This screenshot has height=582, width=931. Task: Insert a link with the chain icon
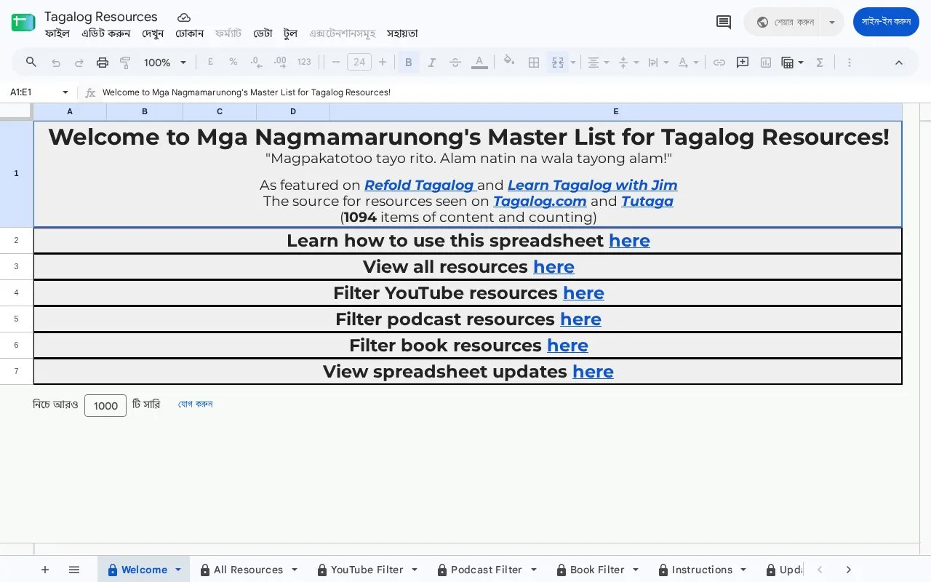(719, 63)
